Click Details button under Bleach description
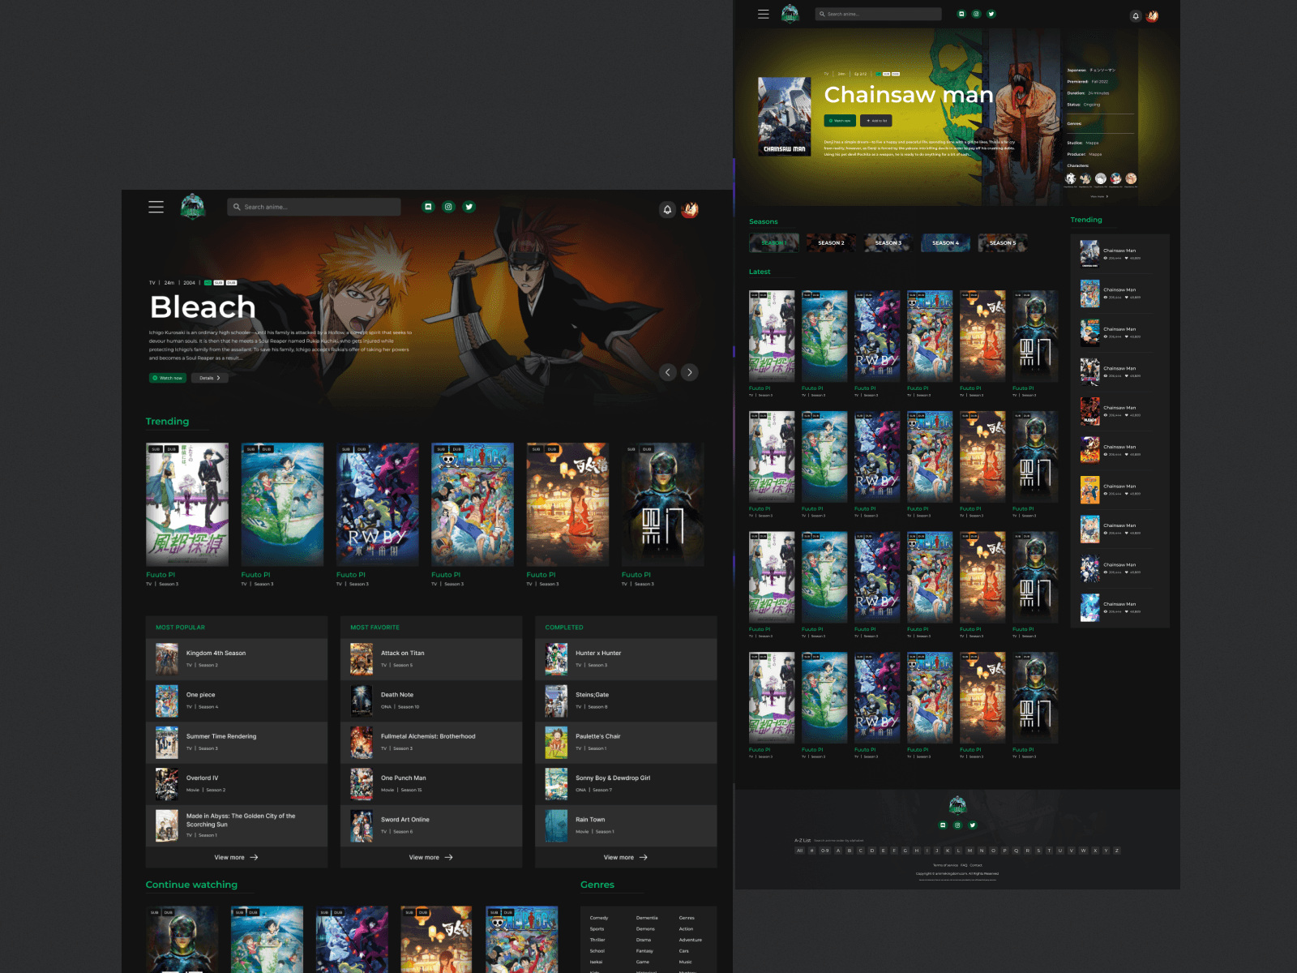Viewport: 1297px width, 973px height. (210, 378)
